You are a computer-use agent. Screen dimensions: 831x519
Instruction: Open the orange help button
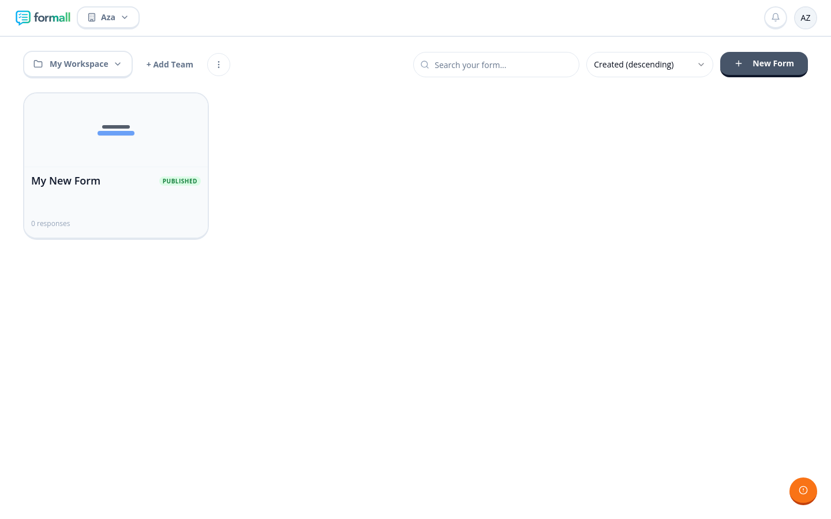[803, 491]
